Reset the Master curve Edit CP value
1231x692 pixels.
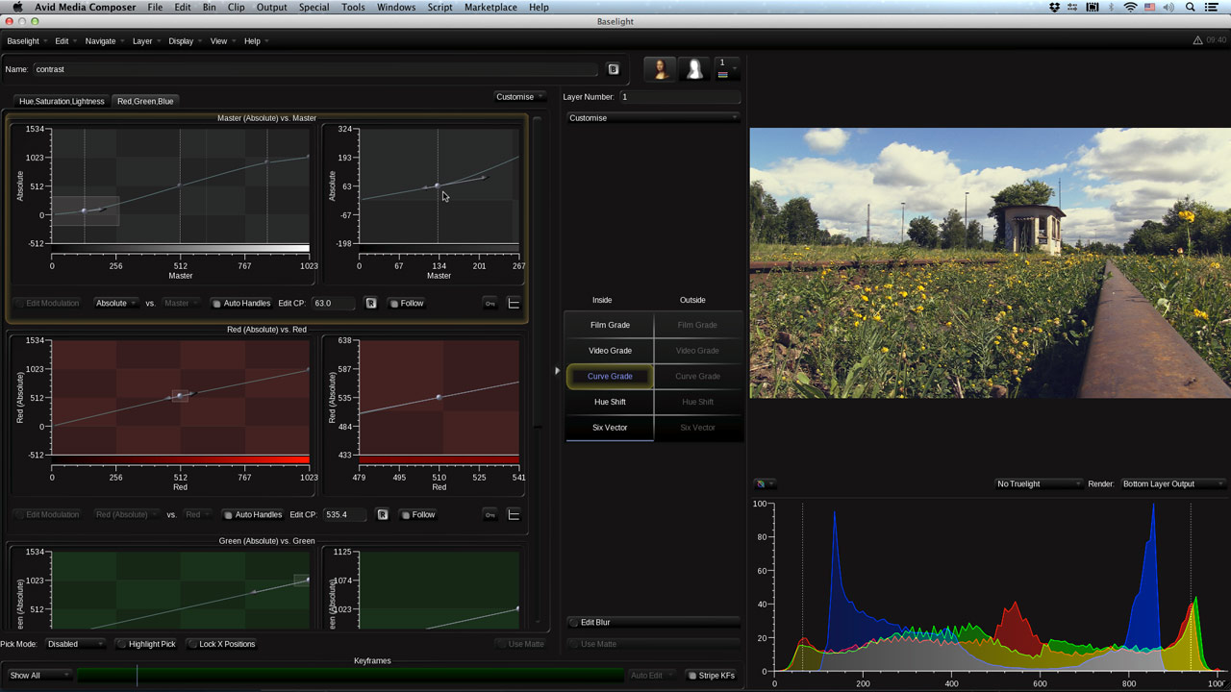coord(371,304)
